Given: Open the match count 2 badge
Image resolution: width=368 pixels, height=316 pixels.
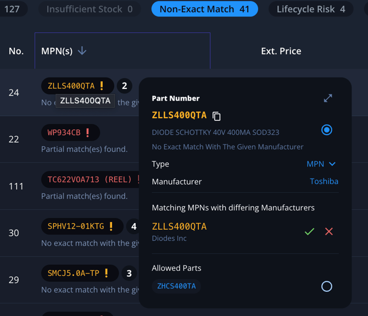Looking at the screenshot, I should (x=125, y=86).
